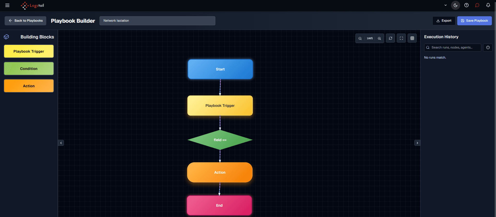
Task: Toggle the canvas grid display
Action: 412,38
